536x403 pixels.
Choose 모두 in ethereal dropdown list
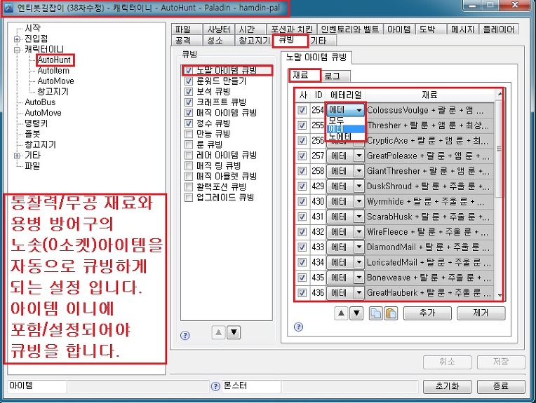click(346, 121)
